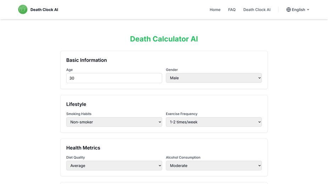Click the green Death Clock AI logo icon

click(x=23, y=10)
